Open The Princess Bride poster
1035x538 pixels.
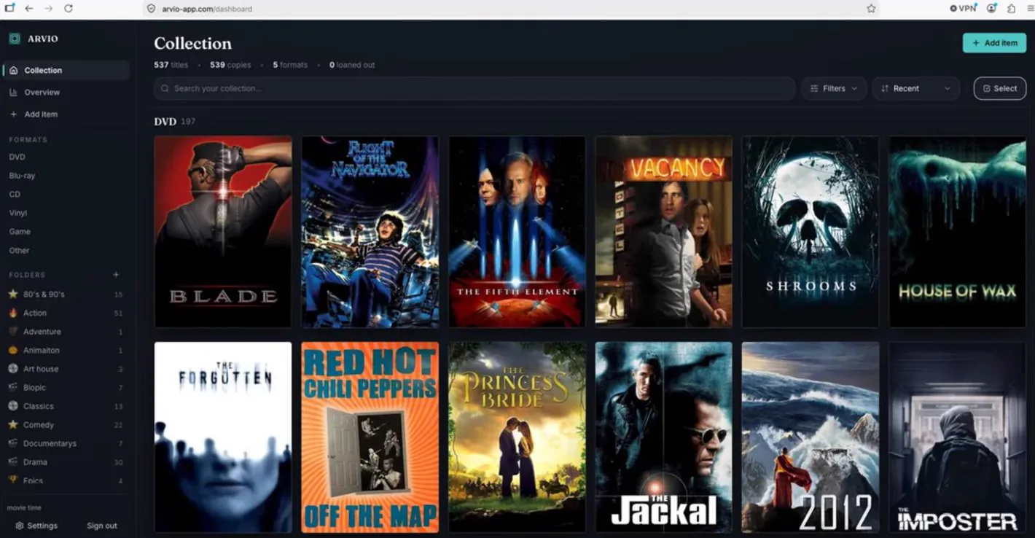pos(517,437)
